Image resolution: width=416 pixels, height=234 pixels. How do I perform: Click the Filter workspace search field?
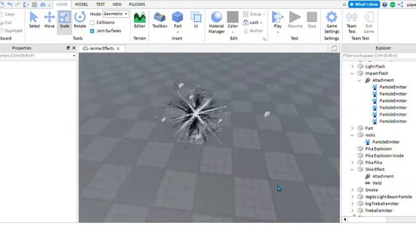[x=379, y=56]
